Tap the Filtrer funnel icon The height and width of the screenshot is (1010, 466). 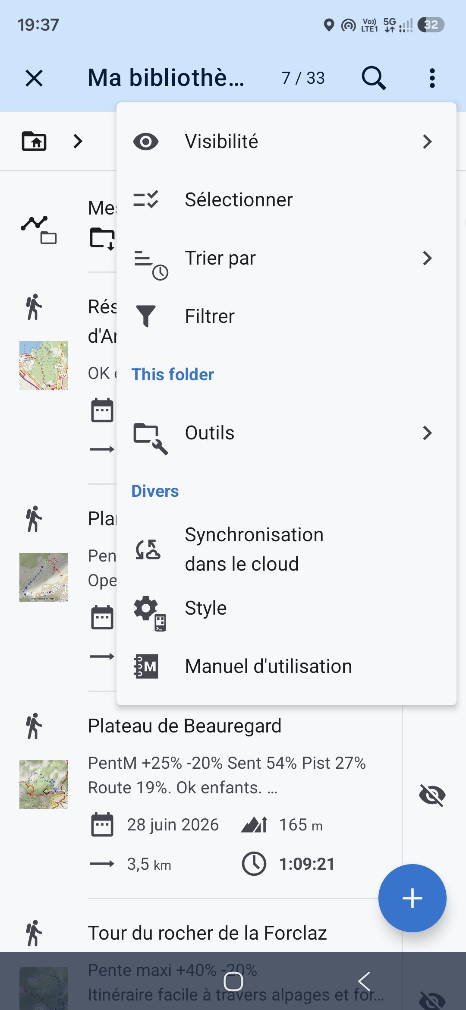point(146,316)
